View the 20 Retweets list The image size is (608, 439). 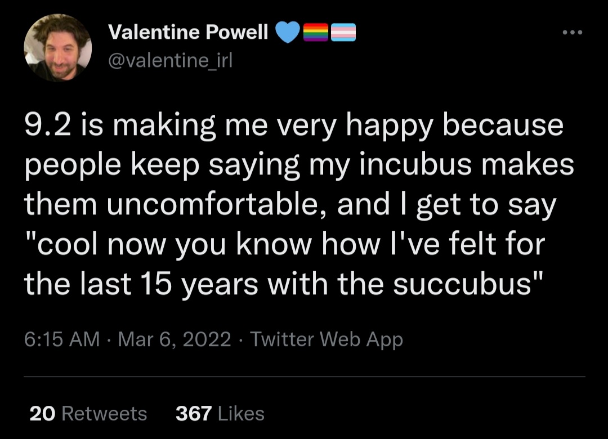88,414
